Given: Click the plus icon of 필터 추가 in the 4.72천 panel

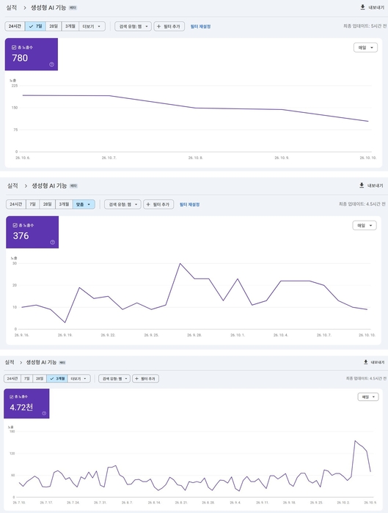Looking at the screenshot, I should tap(137, 379).
